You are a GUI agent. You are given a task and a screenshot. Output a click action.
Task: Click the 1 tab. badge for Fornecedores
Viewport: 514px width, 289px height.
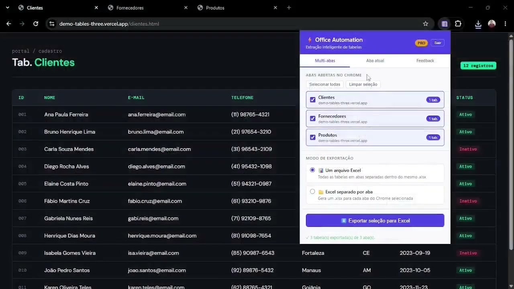tap(433, 119)
